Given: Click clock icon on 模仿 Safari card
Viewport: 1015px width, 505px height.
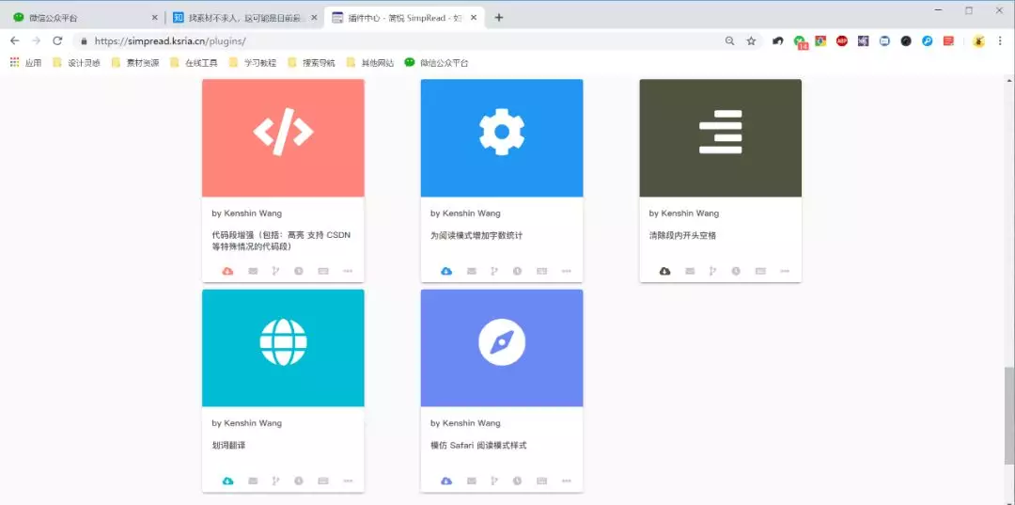Looking at the screenshot, I should click(x=517, y=481).
